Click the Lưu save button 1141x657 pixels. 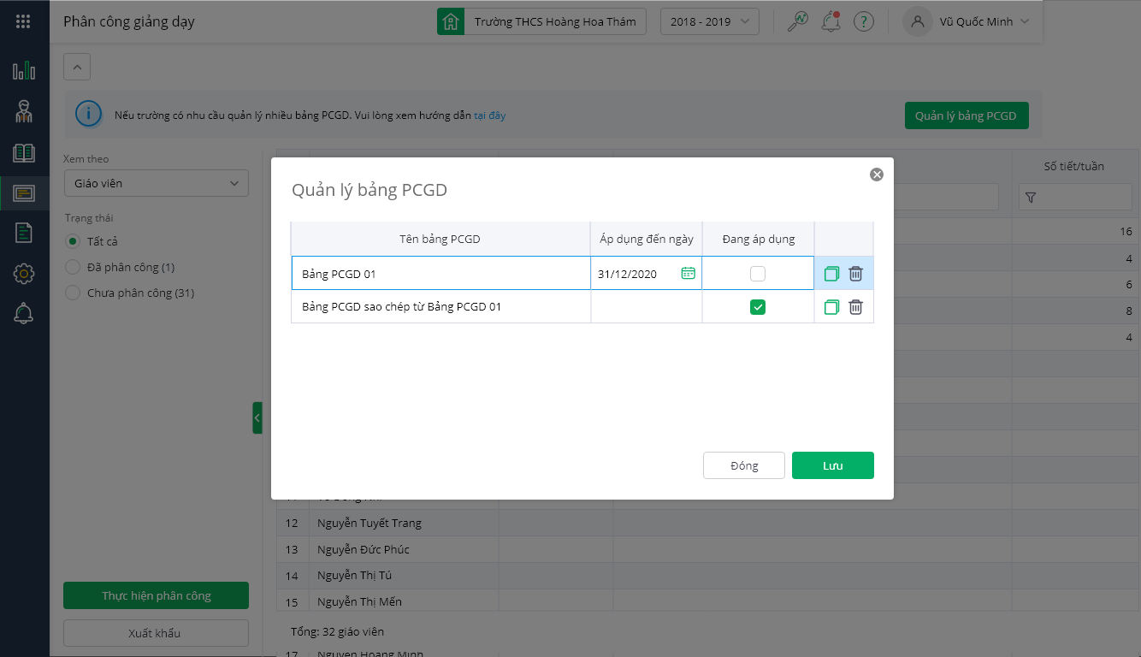[x=832, y=465]
